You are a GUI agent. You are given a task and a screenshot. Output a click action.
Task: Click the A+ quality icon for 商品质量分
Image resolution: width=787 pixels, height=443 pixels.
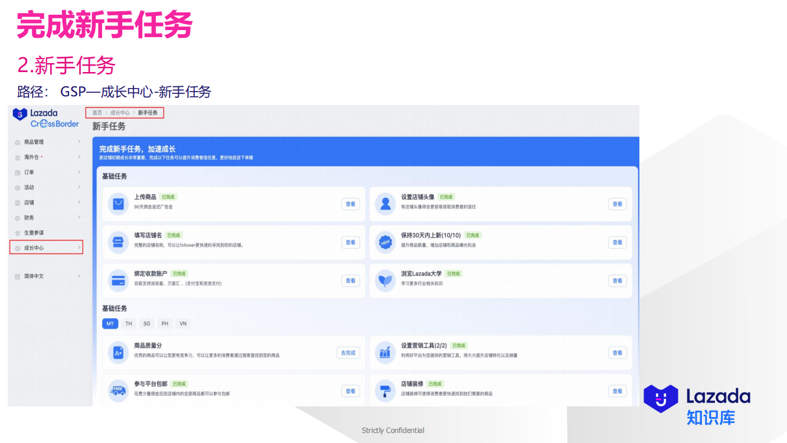point(118,352)
